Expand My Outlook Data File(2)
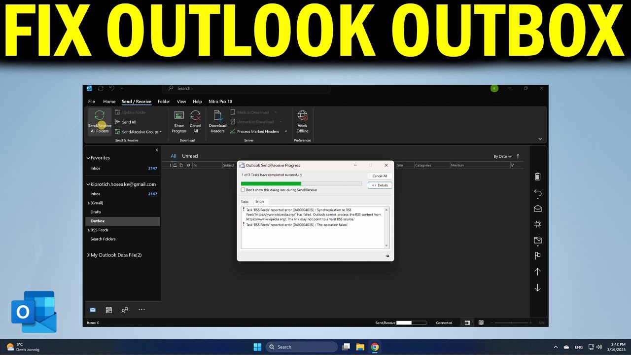Image resolution: width=631 pixels, height=355 pixels. click(x=89, y=255)
